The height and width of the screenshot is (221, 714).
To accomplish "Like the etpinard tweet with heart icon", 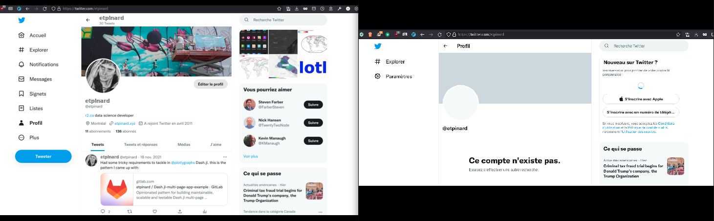I will (154, 212).
